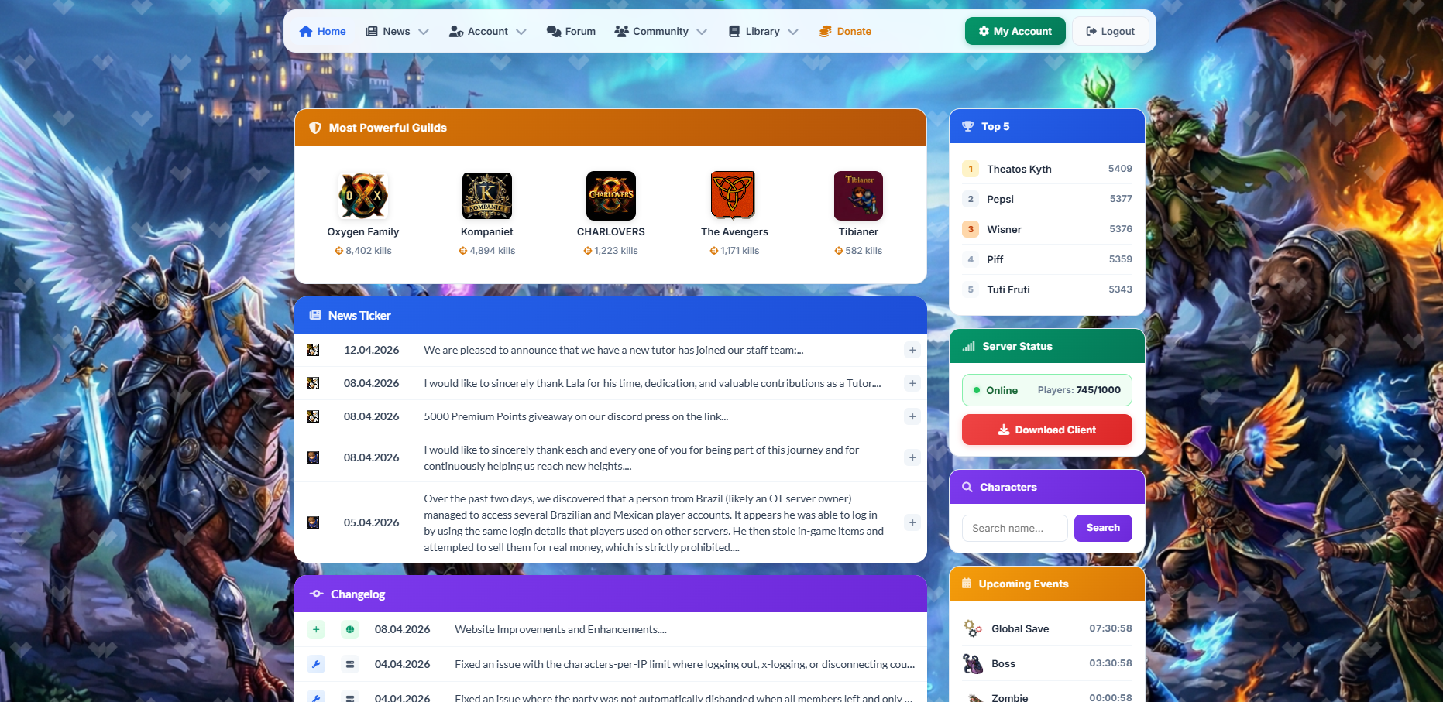The height and width of the screenshot is (702, 1443).
Task: Focus the Search name input field
Action: (x=1015, y=528)
